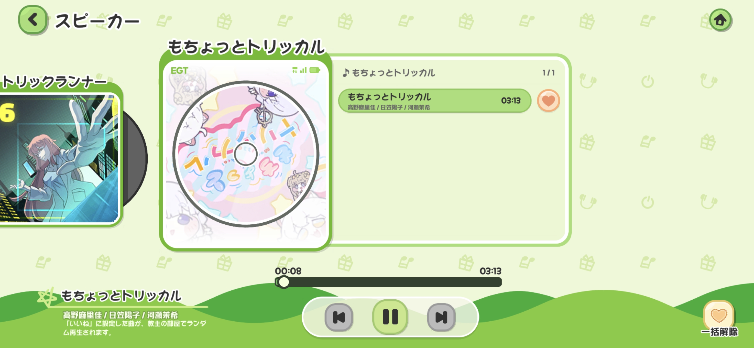
Task: Move the playback progress slider knob
Action: pos(283,282)
